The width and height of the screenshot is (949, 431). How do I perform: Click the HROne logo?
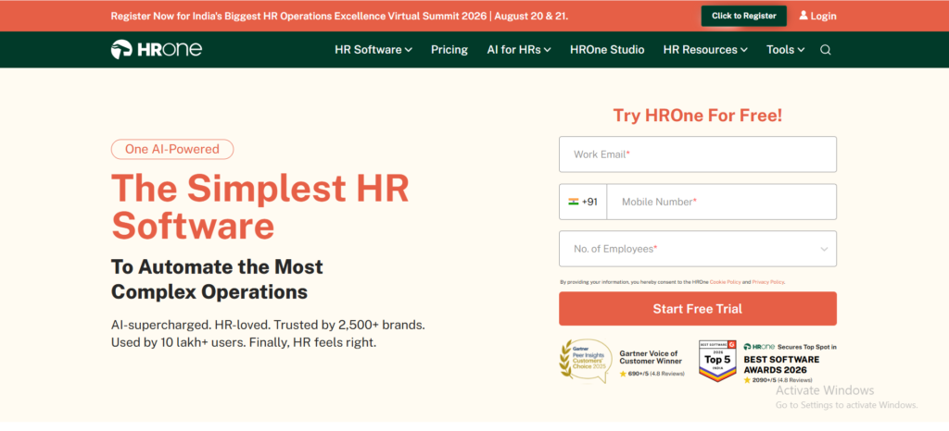[156, 50]
